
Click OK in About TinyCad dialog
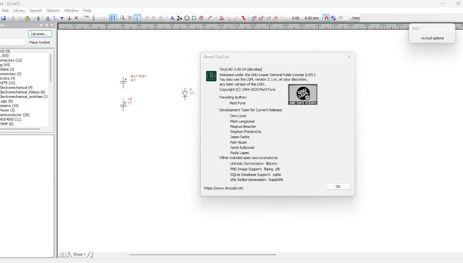tap(338, 186)
